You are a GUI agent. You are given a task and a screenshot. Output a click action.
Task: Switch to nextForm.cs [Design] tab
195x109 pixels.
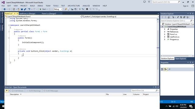27,14
